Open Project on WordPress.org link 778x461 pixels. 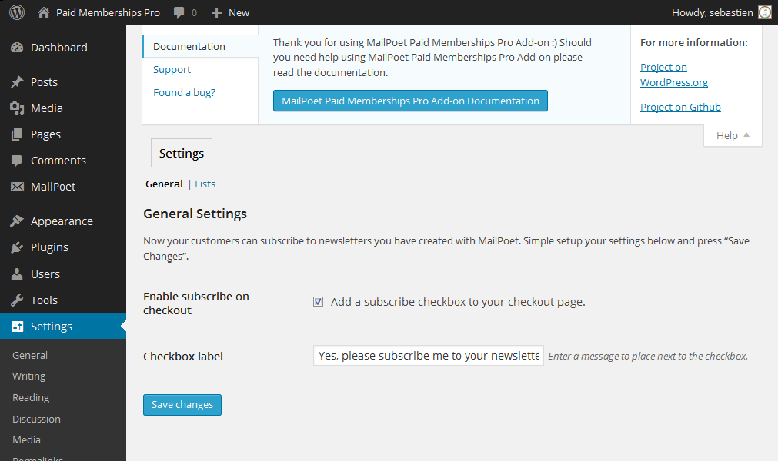pyautogui.click(x=674, y=75)
